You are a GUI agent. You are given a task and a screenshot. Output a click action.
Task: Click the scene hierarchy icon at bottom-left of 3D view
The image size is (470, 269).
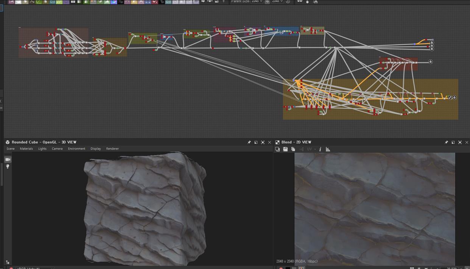coord(8,262)
